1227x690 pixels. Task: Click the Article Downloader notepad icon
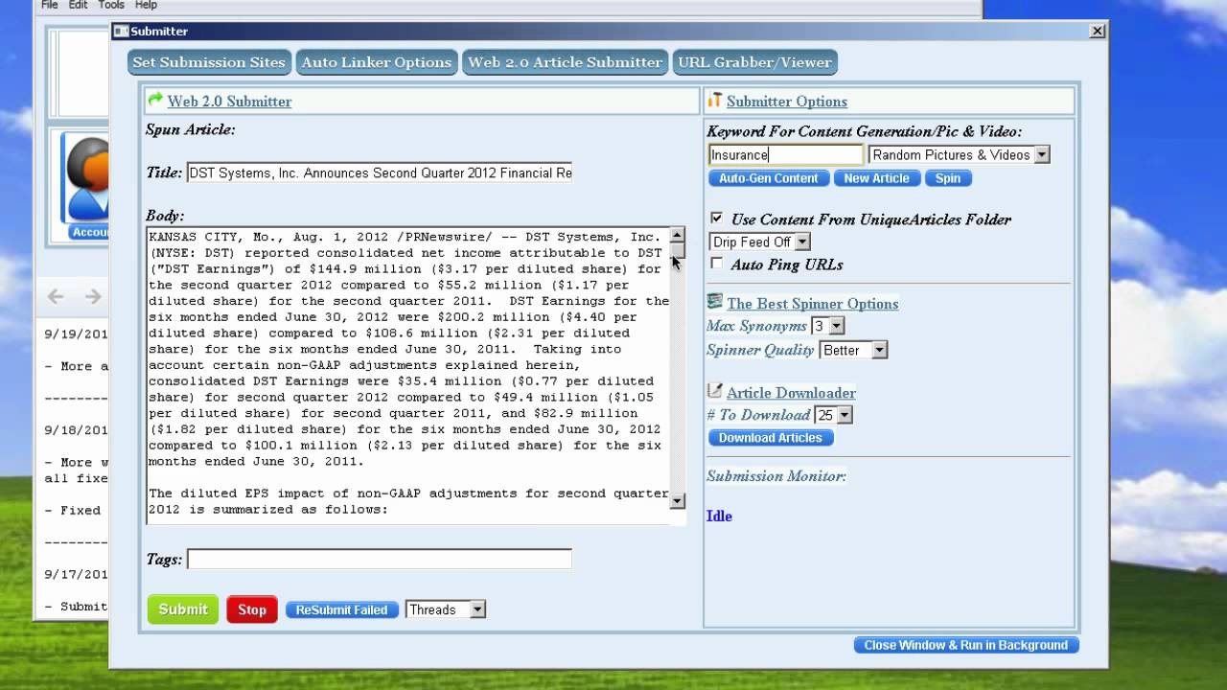click(714, 391)
